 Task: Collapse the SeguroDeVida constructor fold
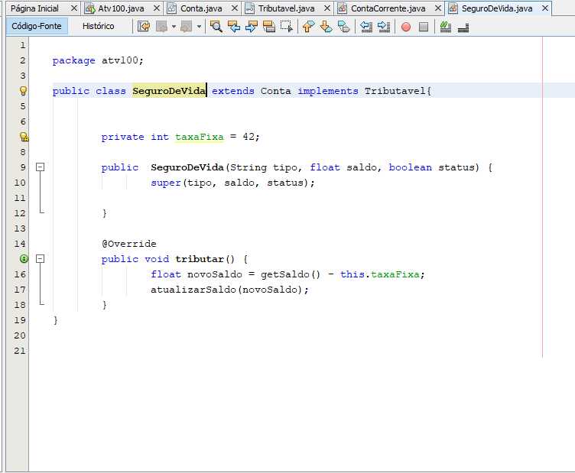[x=40, y=167]
